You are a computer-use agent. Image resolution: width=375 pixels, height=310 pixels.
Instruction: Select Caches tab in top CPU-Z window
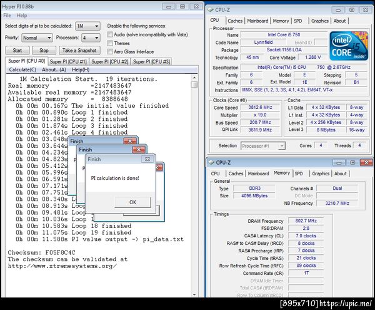(235, 21)
